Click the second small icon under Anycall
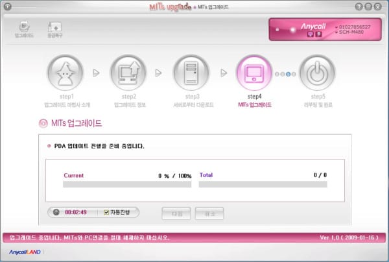The image size is (389, 262). 318,34
